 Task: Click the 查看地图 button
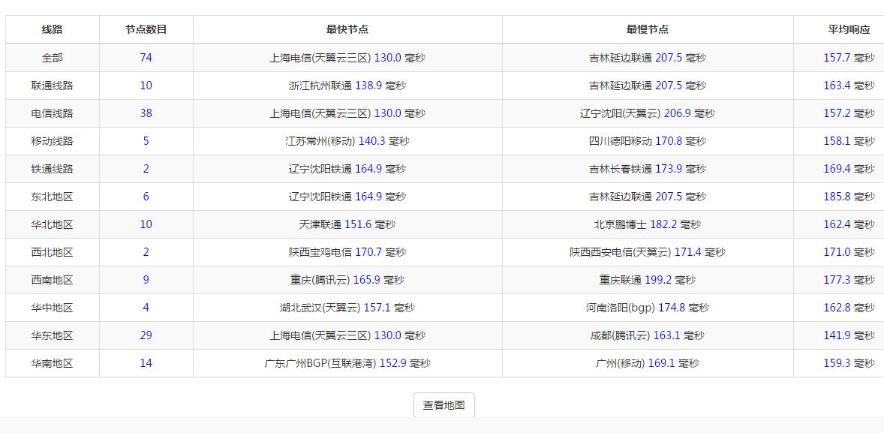tap(444, 404)
